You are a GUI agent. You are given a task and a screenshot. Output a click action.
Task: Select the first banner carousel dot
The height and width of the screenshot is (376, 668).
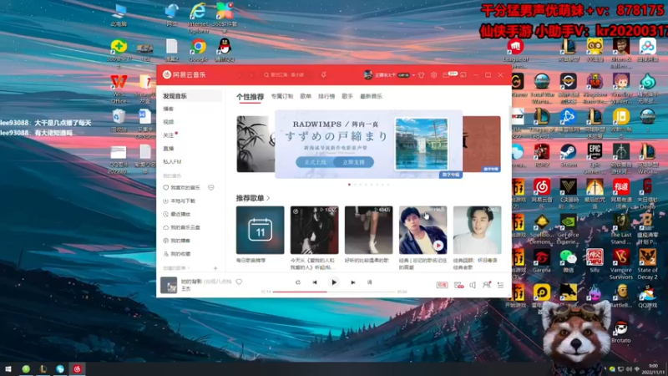tap(349, 185)
